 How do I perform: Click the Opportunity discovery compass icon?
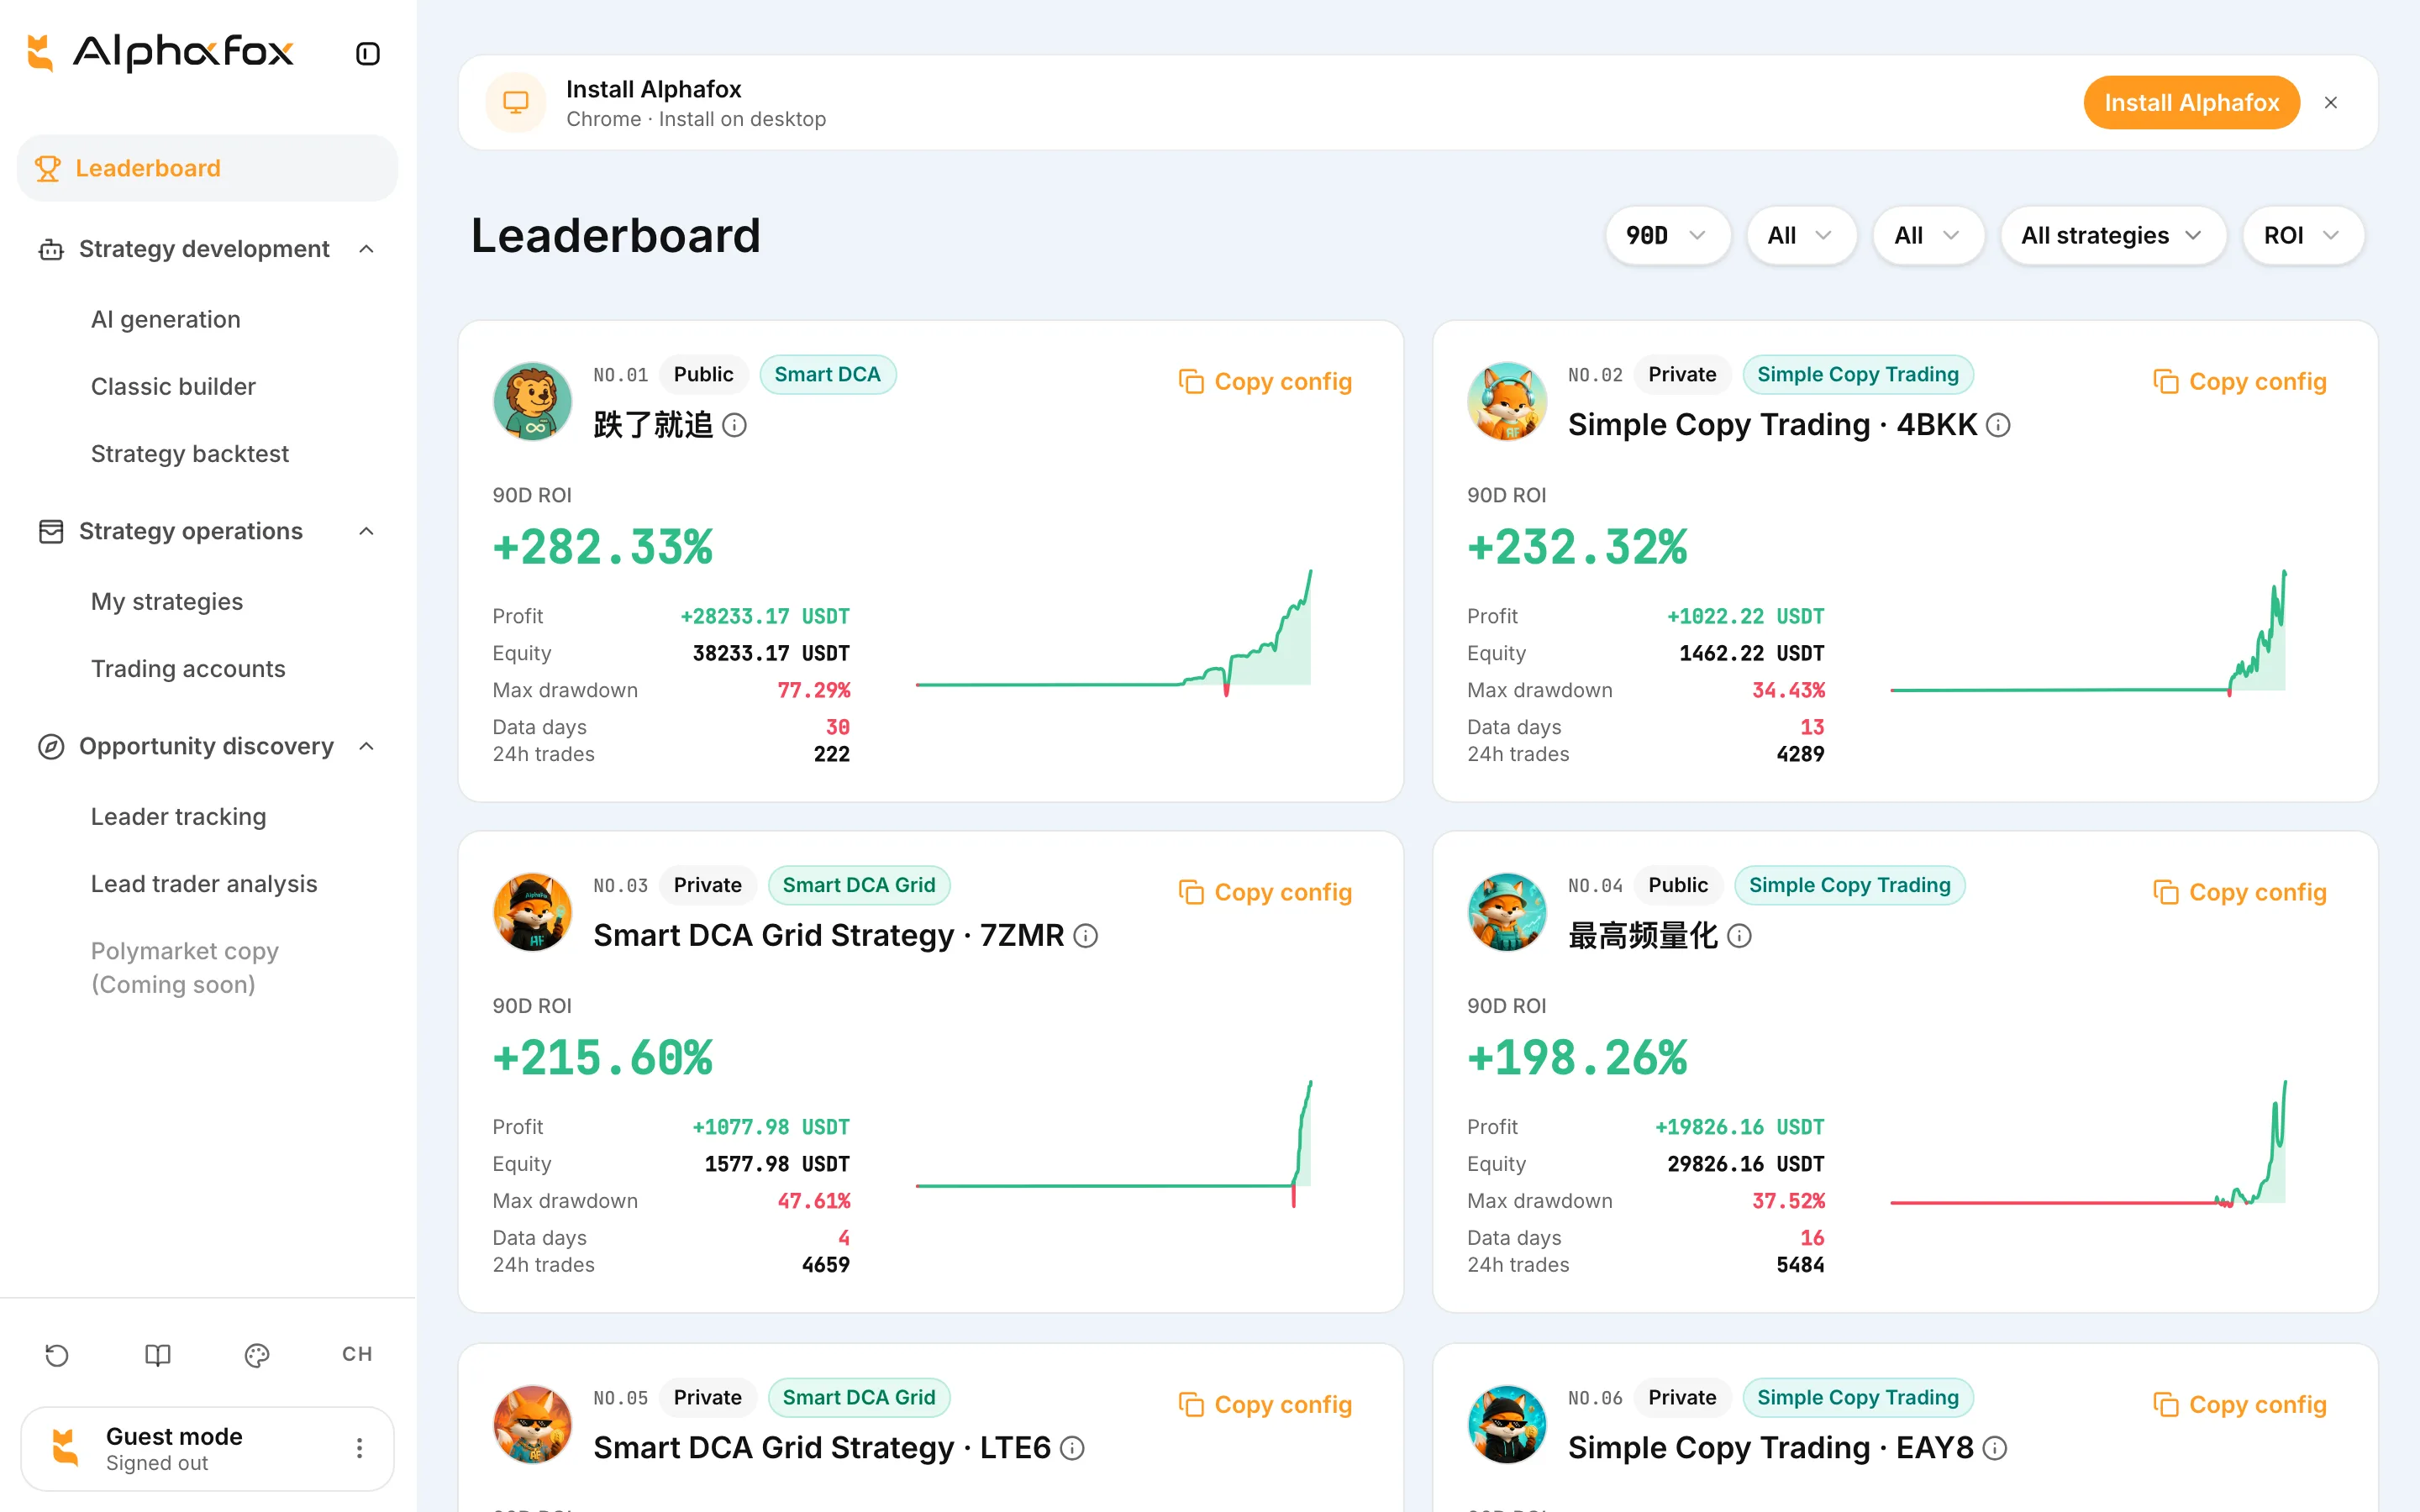coord(51,746)
